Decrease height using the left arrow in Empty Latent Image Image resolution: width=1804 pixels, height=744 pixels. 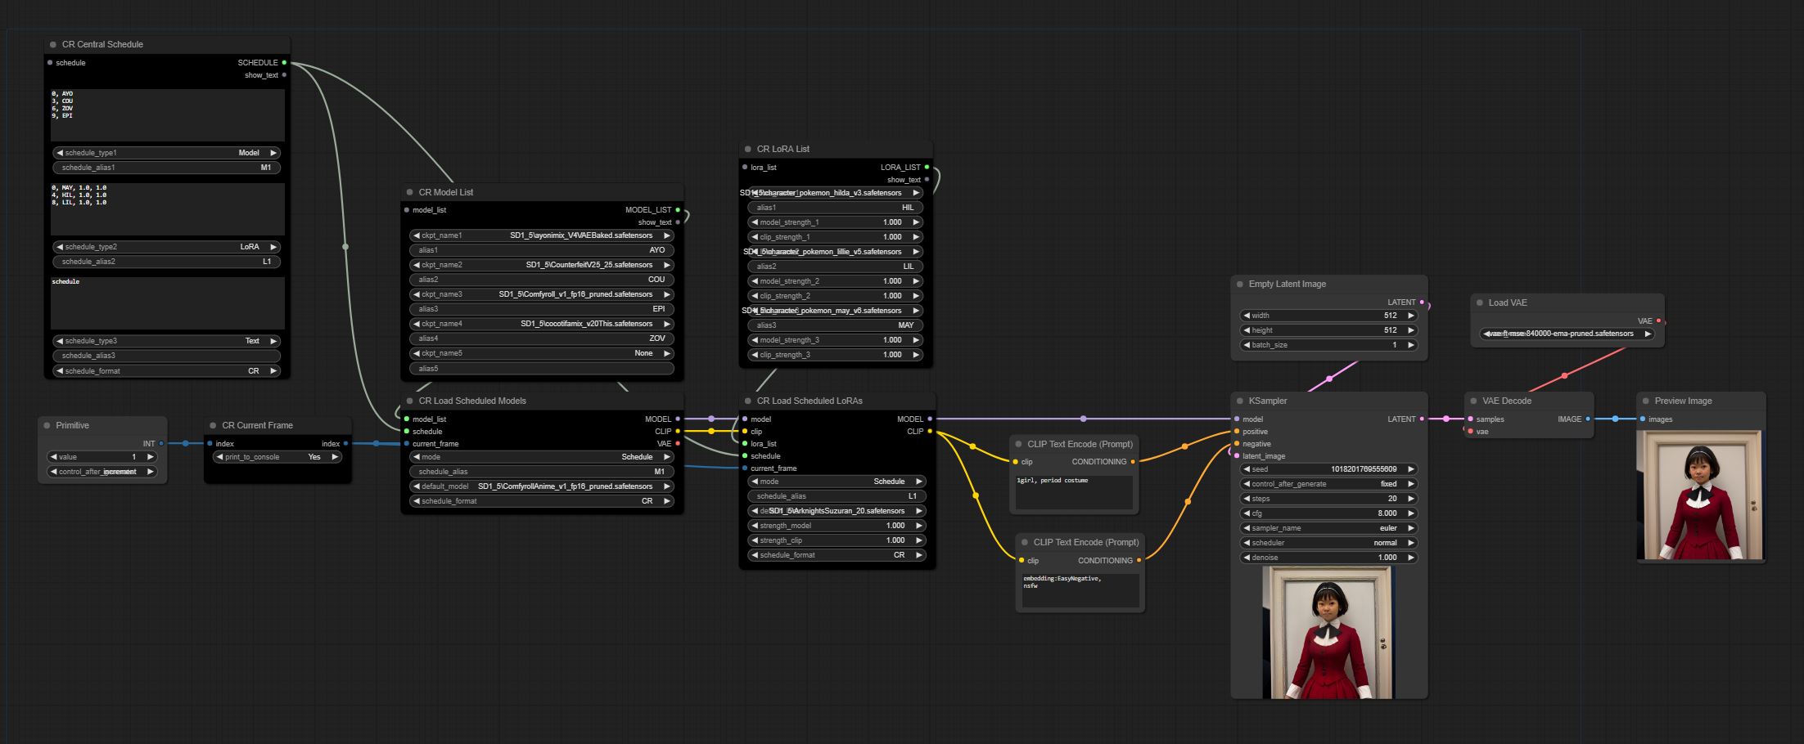click(x=1247, y=330)
